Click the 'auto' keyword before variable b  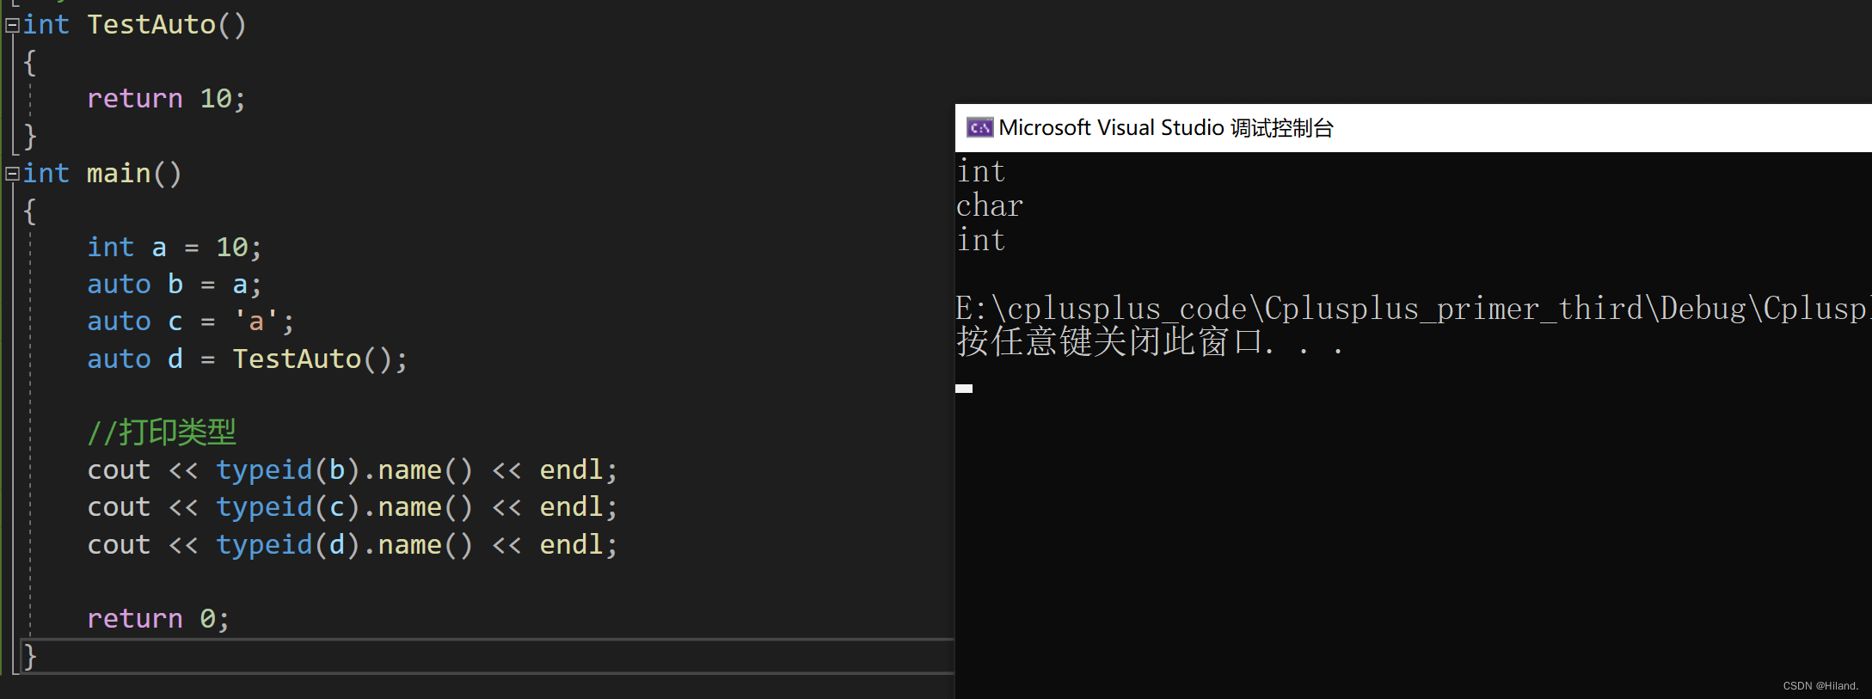[119, 285]
